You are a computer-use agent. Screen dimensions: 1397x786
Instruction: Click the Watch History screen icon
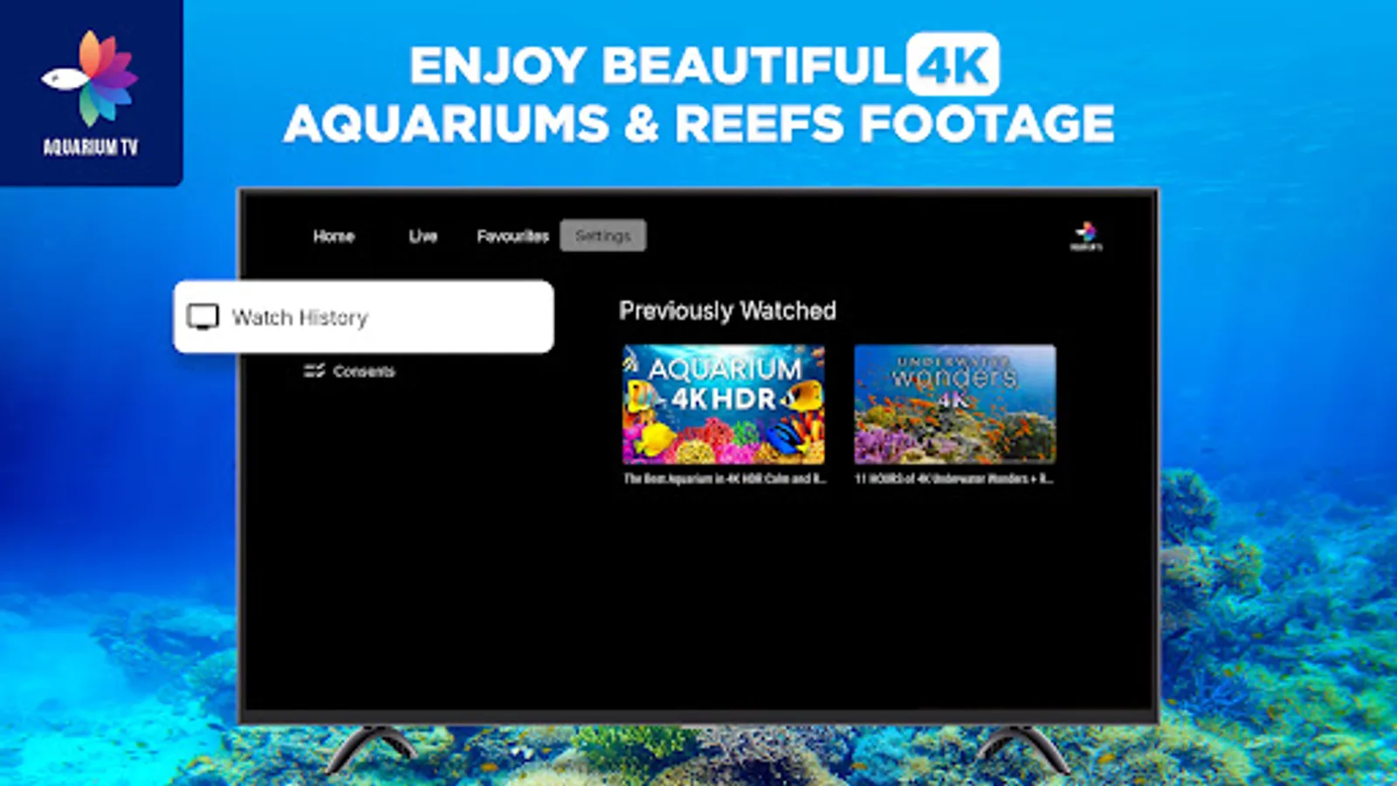point(203,317)
